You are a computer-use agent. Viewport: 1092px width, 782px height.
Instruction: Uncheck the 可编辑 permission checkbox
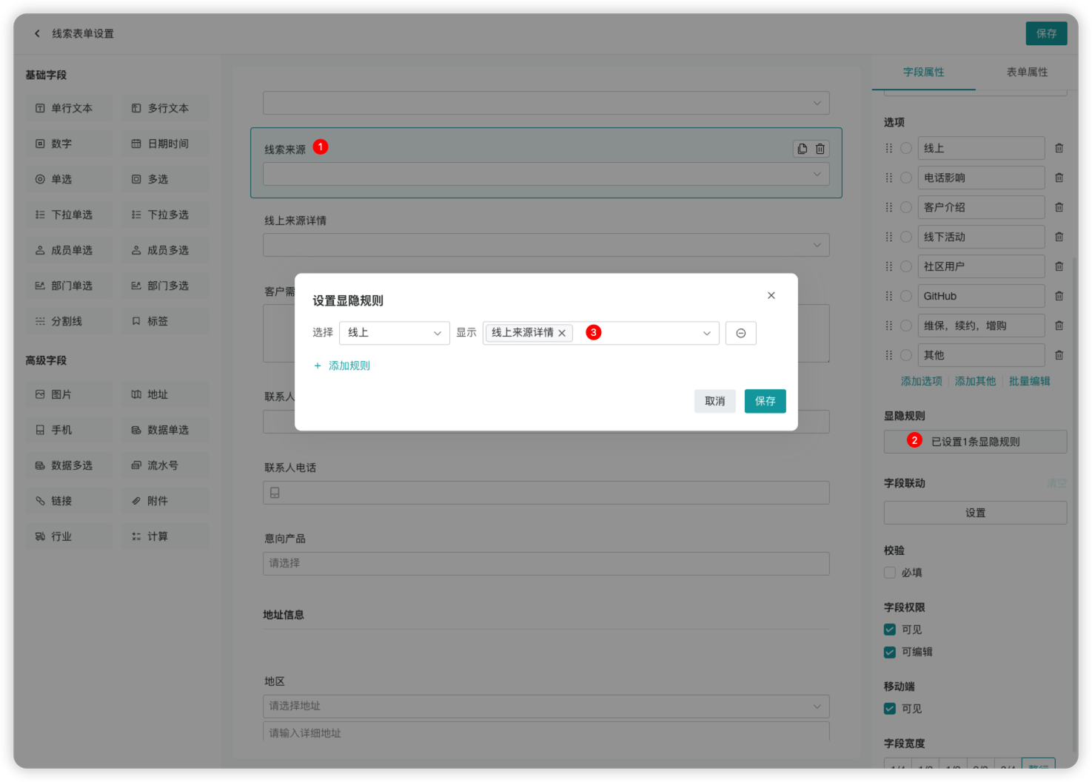[890, 652]
